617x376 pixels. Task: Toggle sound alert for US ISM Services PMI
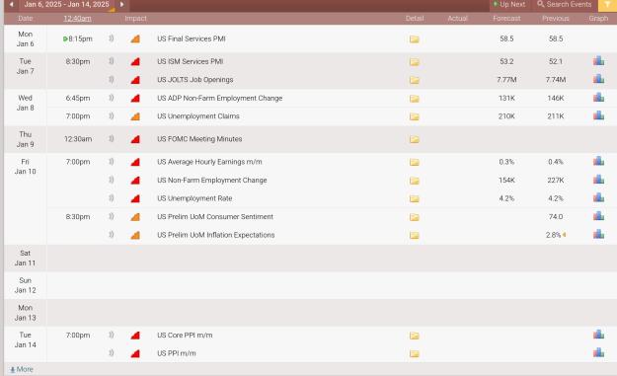tap(112, 61)
